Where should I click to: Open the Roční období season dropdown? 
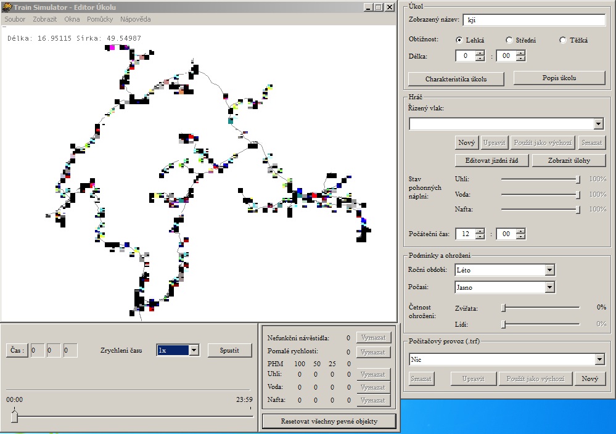(x=549, y=270)
